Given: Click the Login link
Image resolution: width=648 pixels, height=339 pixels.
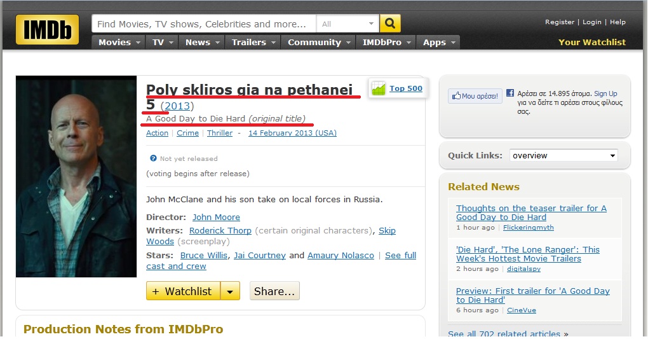Looking at the screenshot, I should [592, 22].
